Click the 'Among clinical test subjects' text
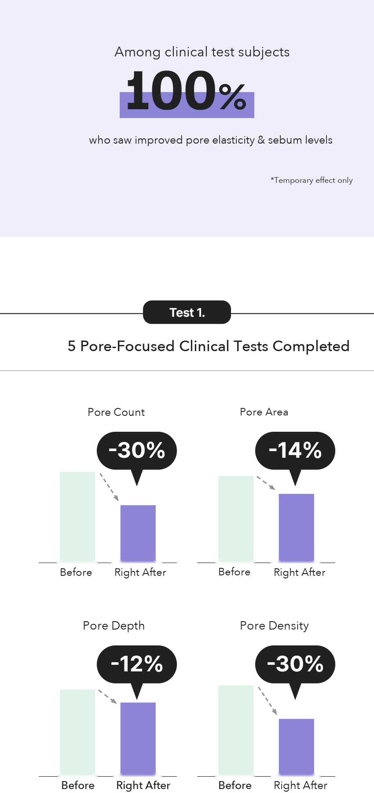The height and width of the screenshot is (793, 374). 202,52
